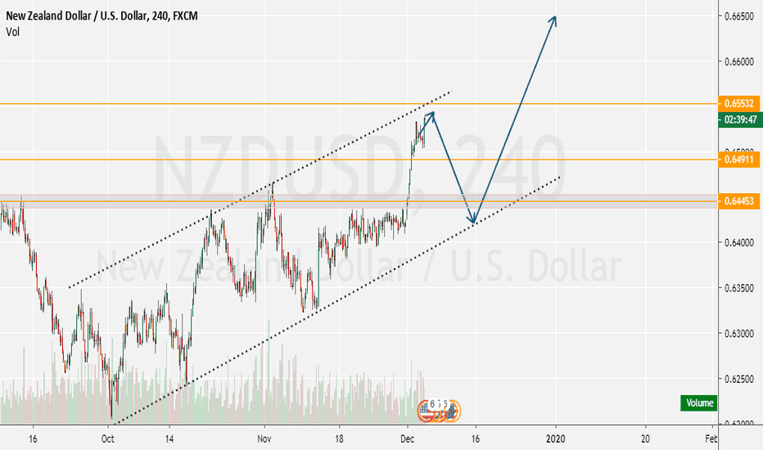Click the 02:39:47 countdown label
The image size is (763, 450).
pyautogui.click(x=739, y=119)
